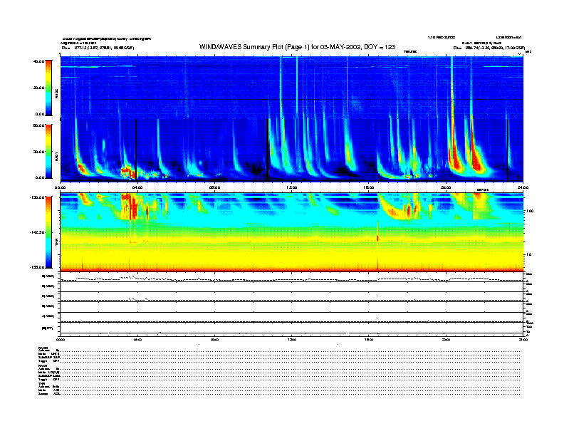The height and width of the screenshot is (436, 564).
Task: Click the 08:00 label under RAD1 spectrogram
Action: click(214, 187)
